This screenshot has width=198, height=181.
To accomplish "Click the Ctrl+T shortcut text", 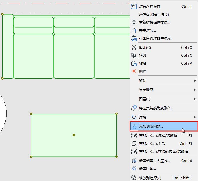I will coord(187,6).
